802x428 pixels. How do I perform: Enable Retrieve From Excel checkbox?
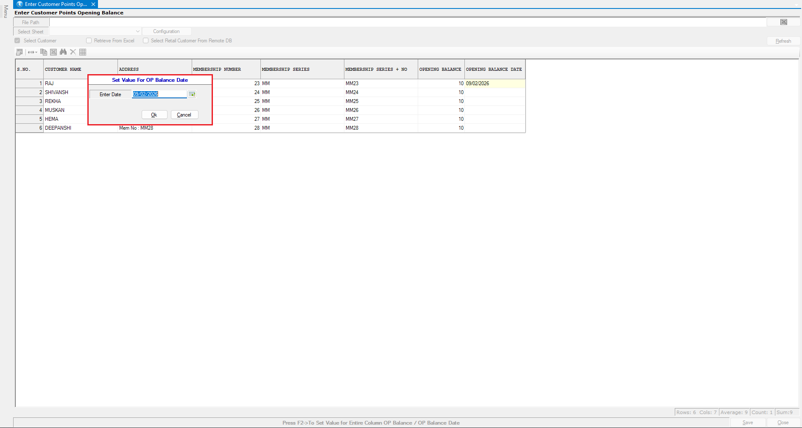[89, 41]
